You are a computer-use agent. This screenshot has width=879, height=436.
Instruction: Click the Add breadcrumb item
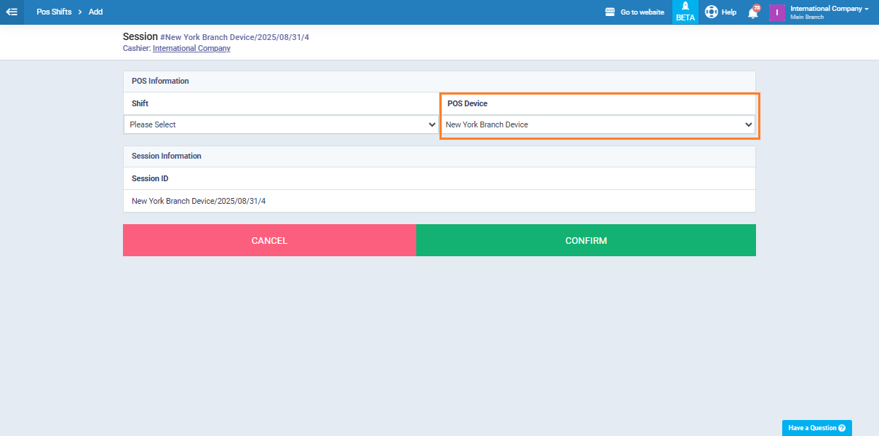(95, 12)
